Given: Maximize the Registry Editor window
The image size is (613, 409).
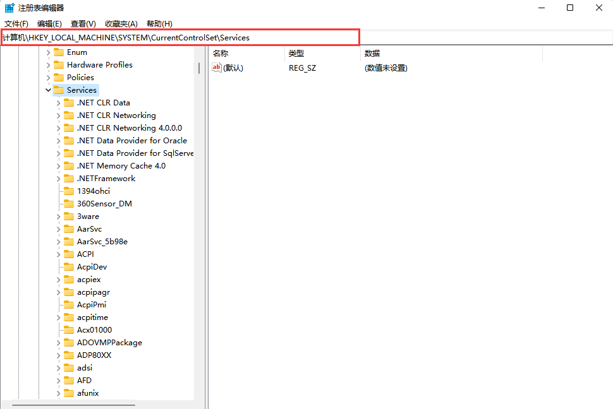Looking at the screenshot, I should 570,8.
